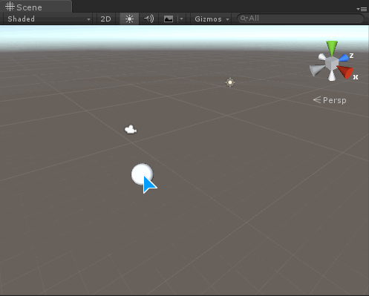This screenshot has height=296, width=369.
Task: Click the blue Z axis cone
Action: [x=344, y=58]
